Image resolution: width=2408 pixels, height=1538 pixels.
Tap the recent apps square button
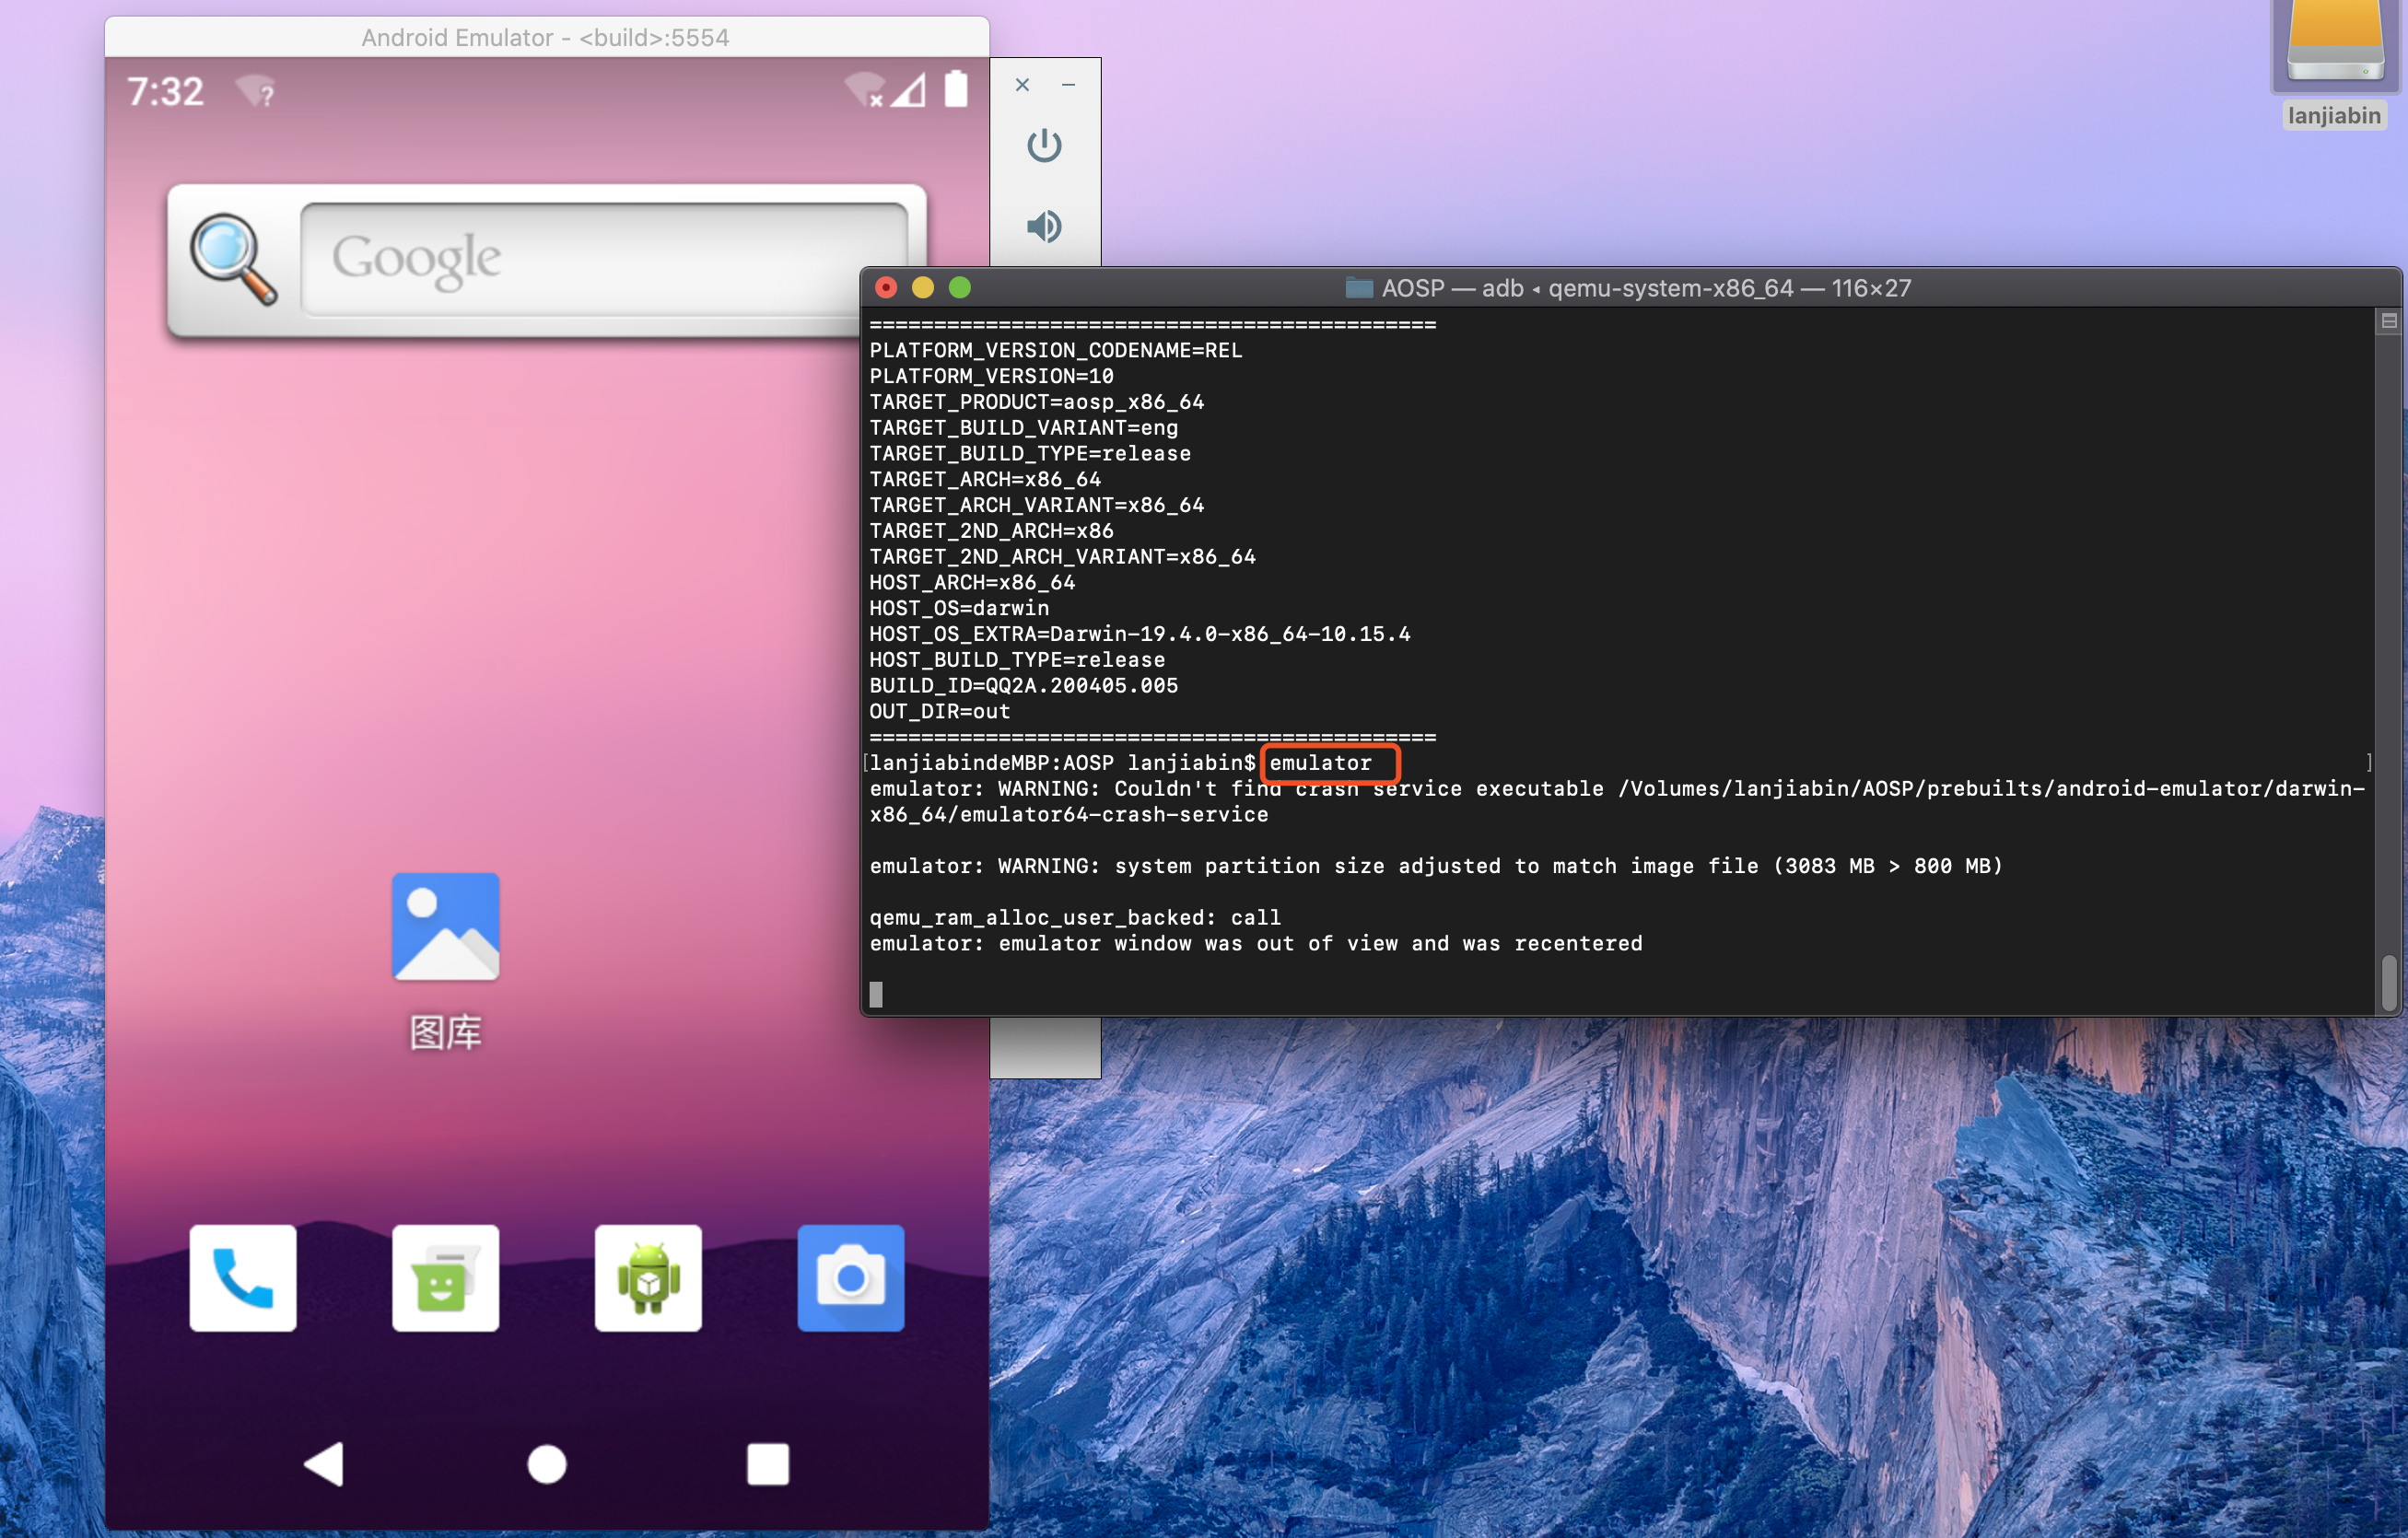[x=768, y=1464]
